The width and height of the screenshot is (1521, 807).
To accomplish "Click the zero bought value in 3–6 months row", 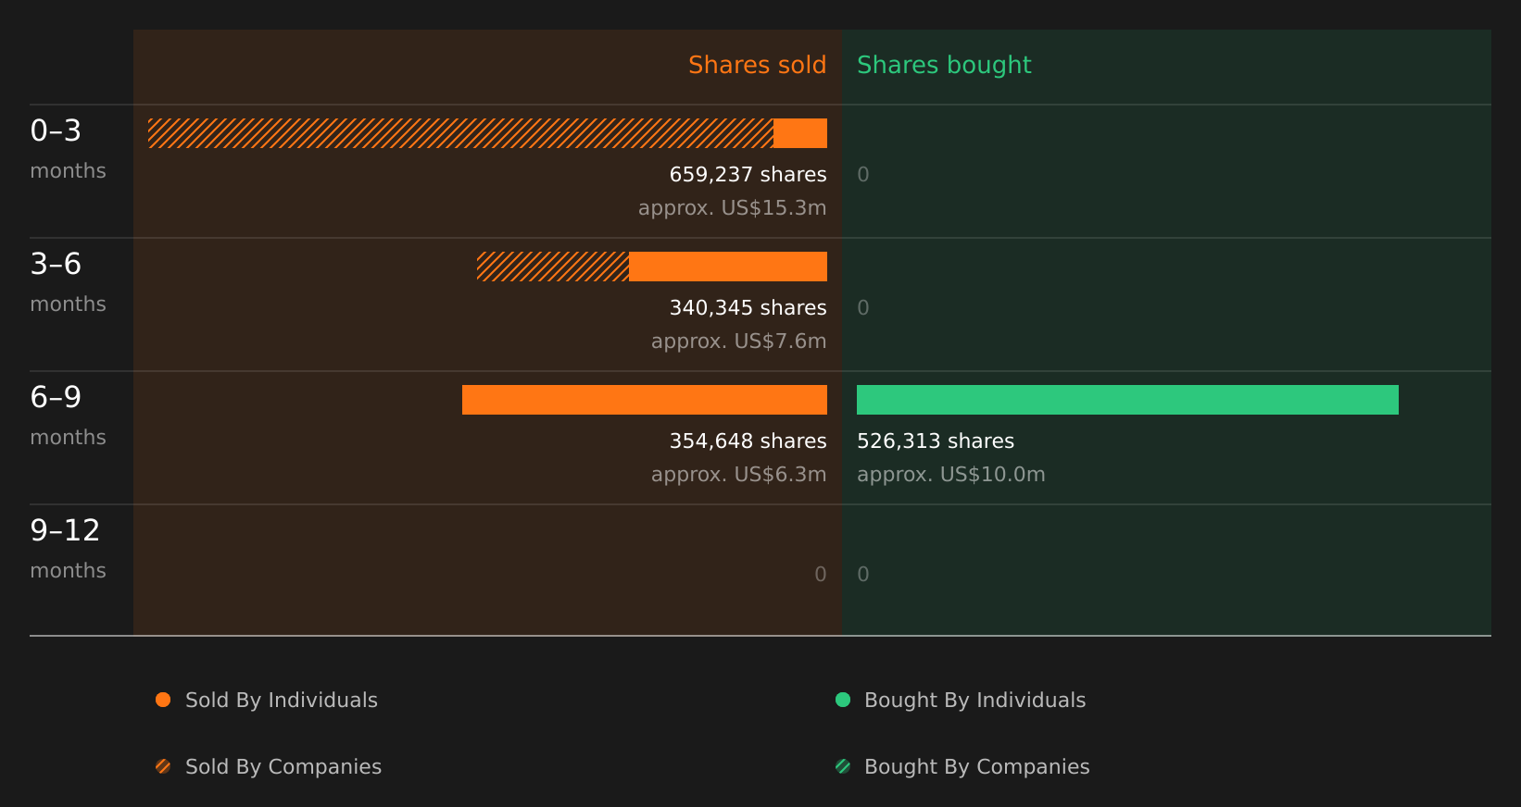I will tap(863, 307).
